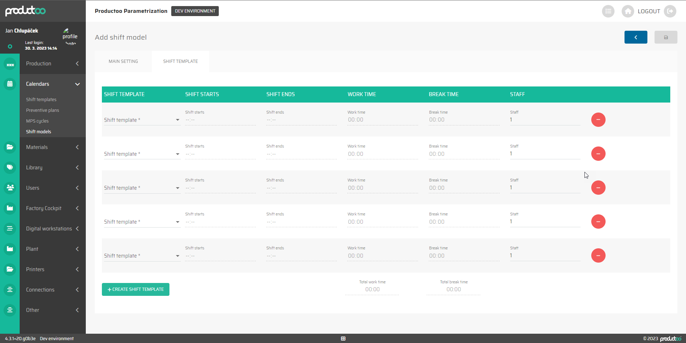
Task: Collapse the Calendars menu section
Action: pyautogui.click(x=77, y=84)
